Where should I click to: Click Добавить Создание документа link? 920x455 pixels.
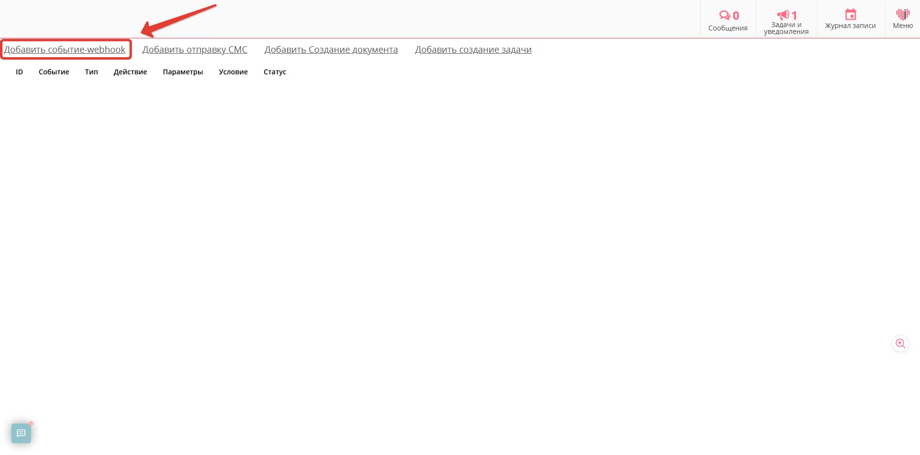pyautogui.click(x=331, y=50)
